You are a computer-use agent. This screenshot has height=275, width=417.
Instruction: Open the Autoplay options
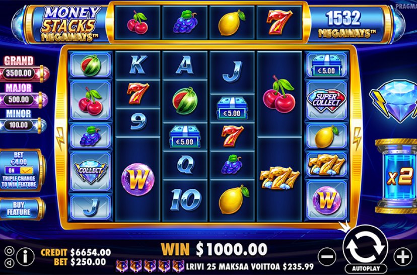pos(366,268)
